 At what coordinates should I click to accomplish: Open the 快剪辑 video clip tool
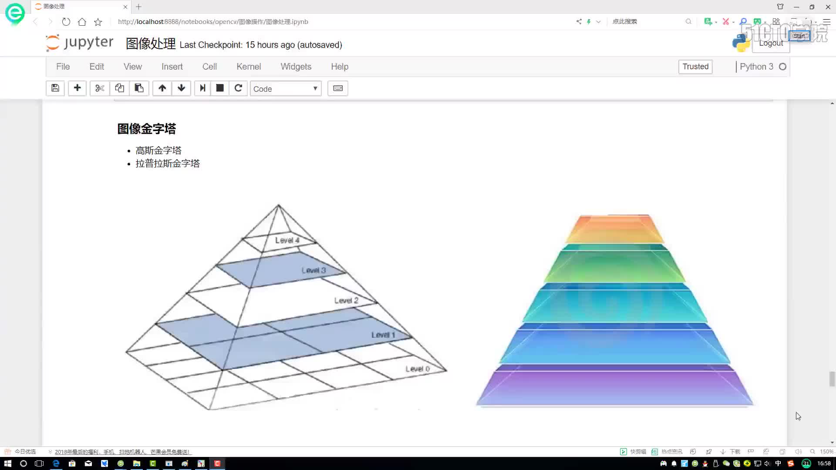point(634,452)
